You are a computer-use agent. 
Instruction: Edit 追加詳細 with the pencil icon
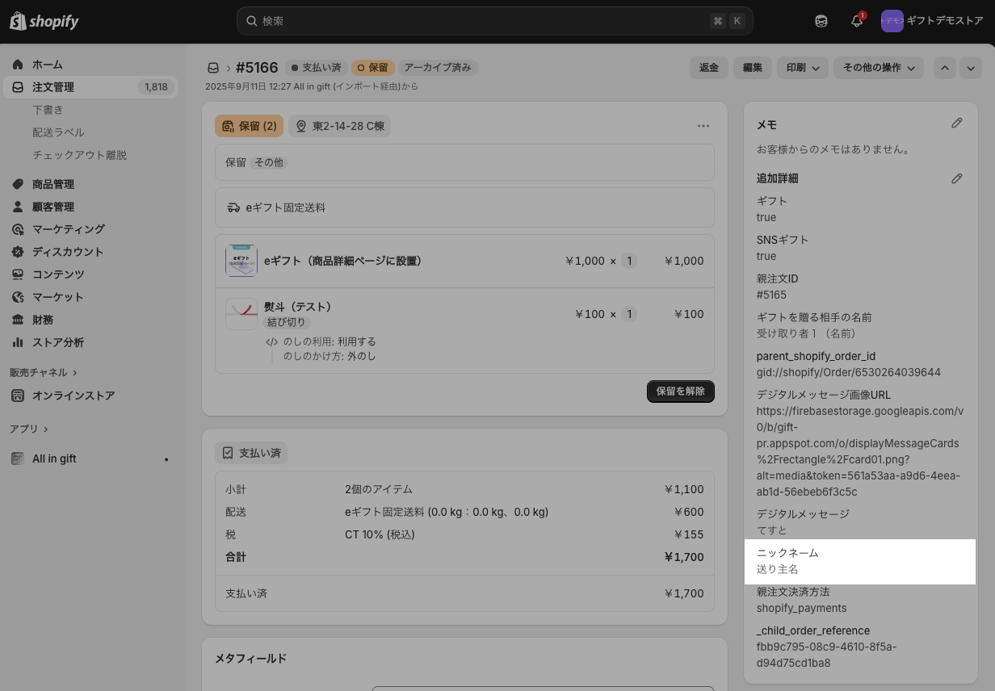(956, 178)
